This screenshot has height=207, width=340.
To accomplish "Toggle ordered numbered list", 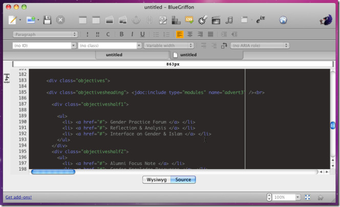I will [x=166, y=34].
